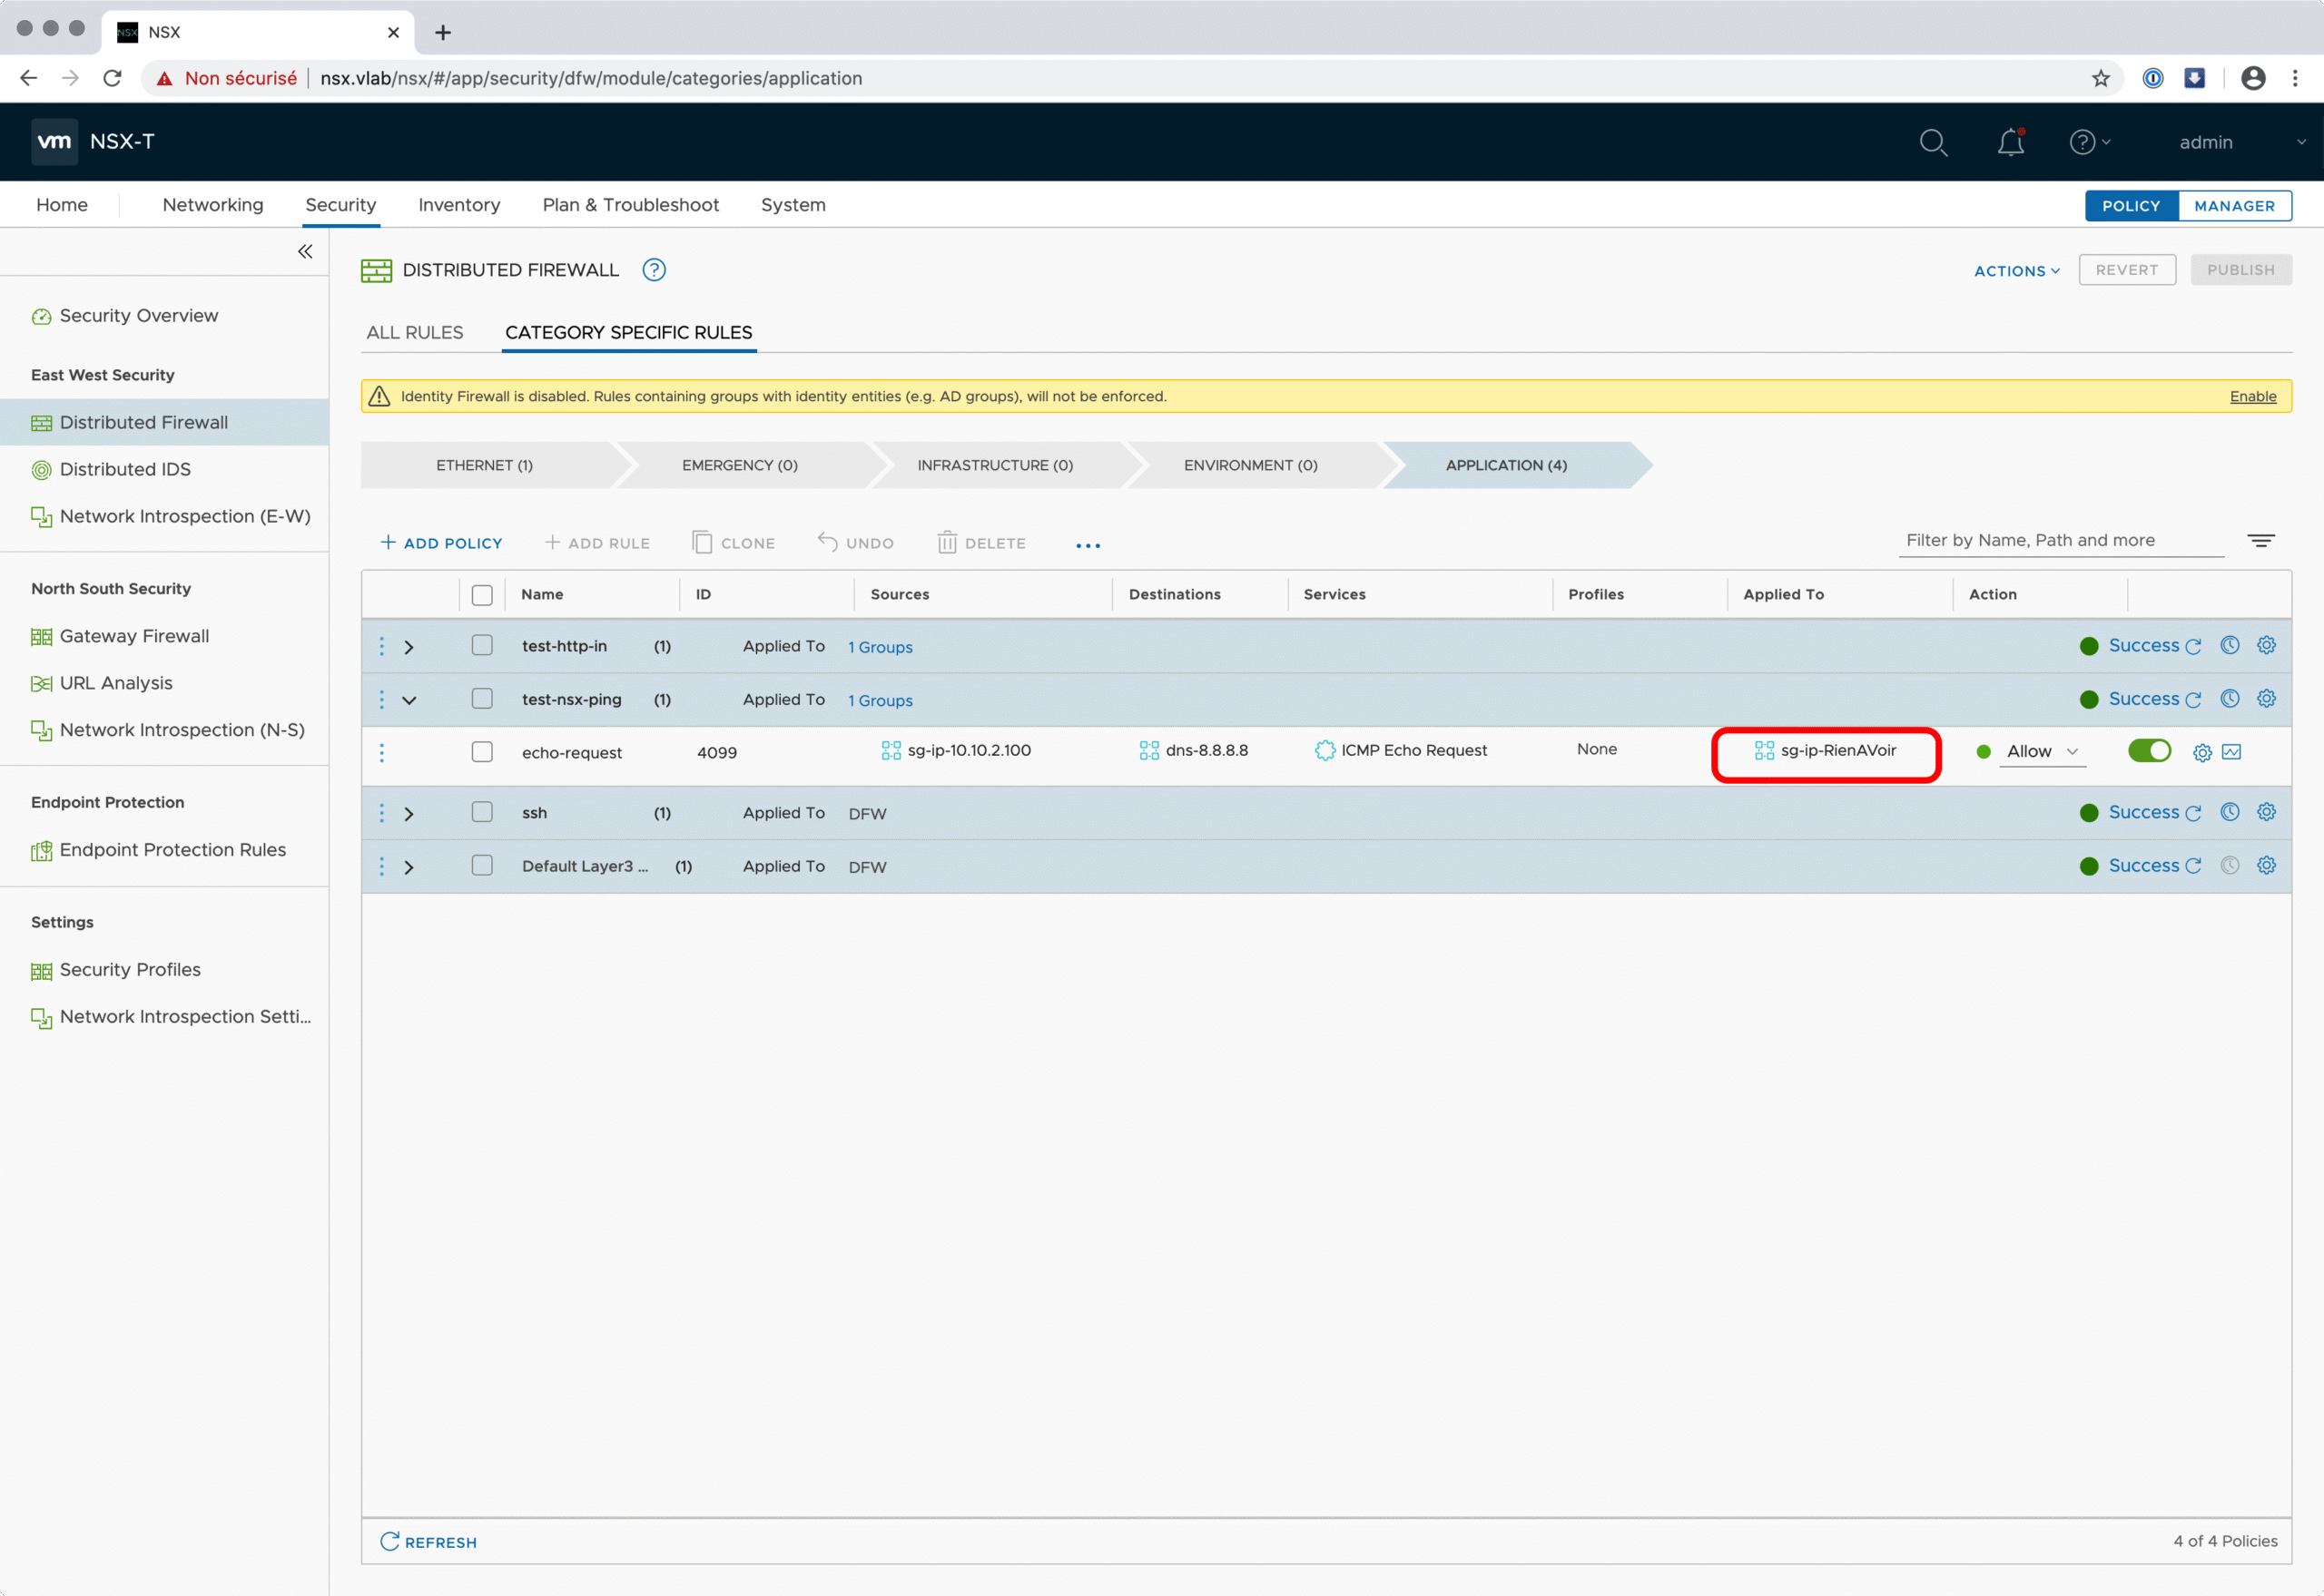Open the filter lines icon beside search field
Viewport: 2324px width, 1596px height.
pos(2260,540)
